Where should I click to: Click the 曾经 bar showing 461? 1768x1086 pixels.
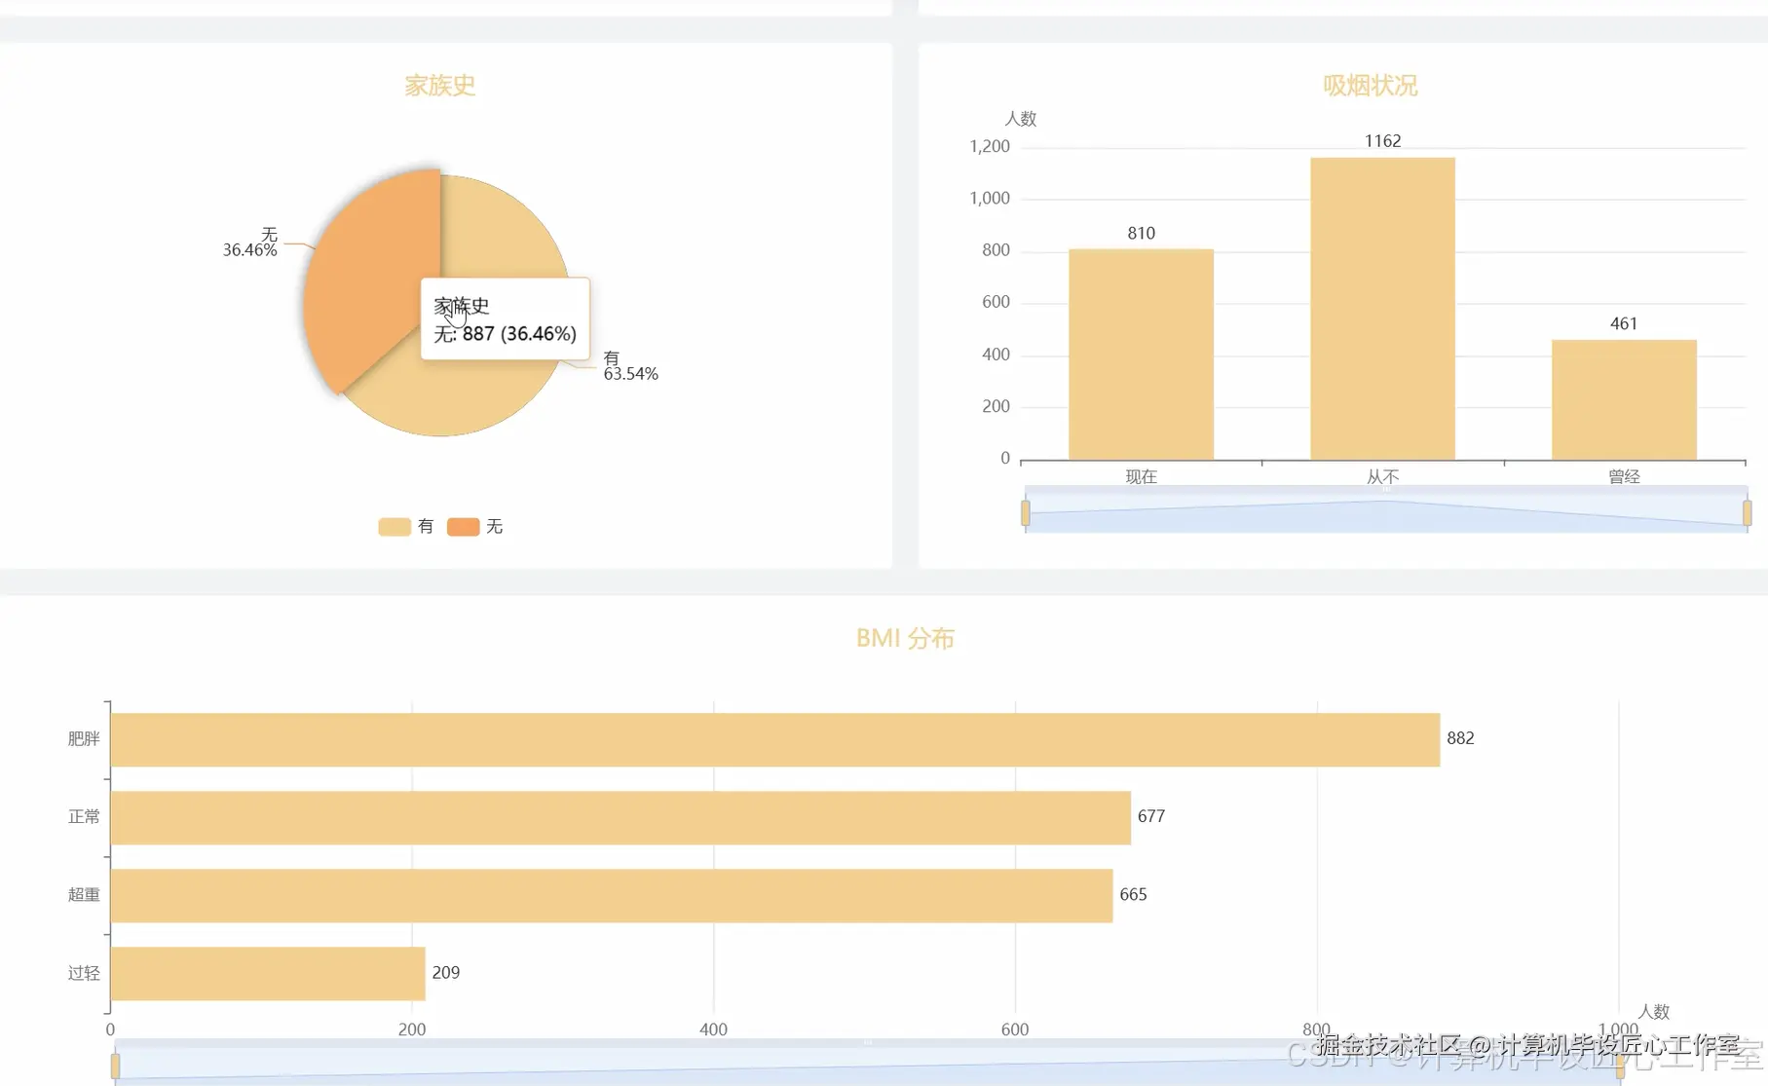coord(1624,399)
